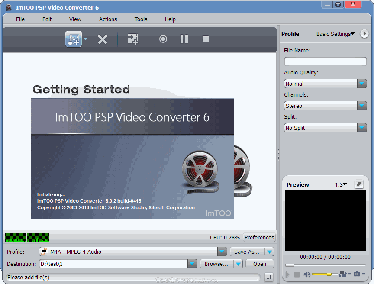Screen dimensions: 374x284
Task: Click 'Please add file(s)' status text
Action: pyautogui.click(x=29, y=278)
